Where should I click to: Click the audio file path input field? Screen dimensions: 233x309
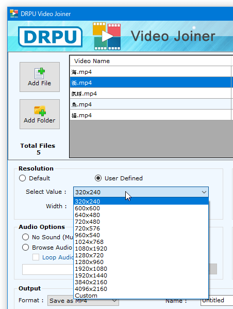pos(48,269)
